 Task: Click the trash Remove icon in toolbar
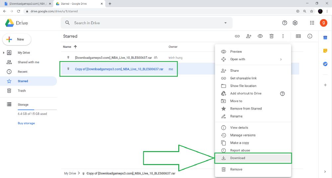(272, 36)
